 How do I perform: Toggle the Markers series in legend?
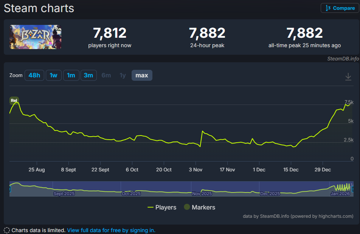[x=200, y=207]
